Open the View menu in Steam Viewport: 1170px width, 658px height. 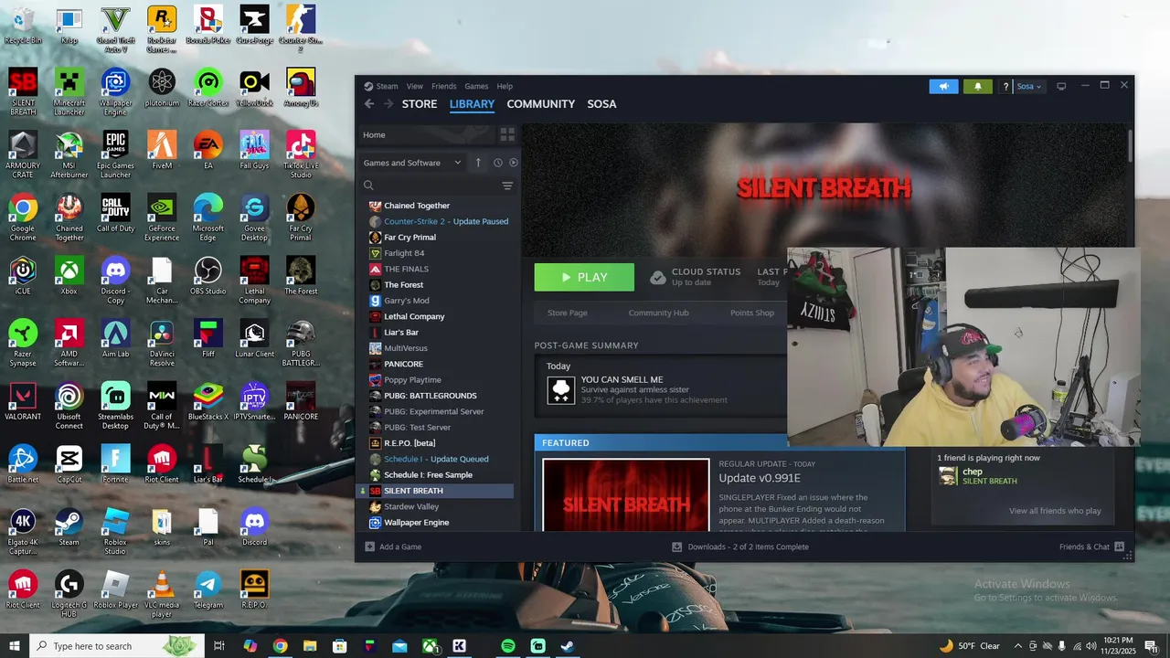(414, 86)
